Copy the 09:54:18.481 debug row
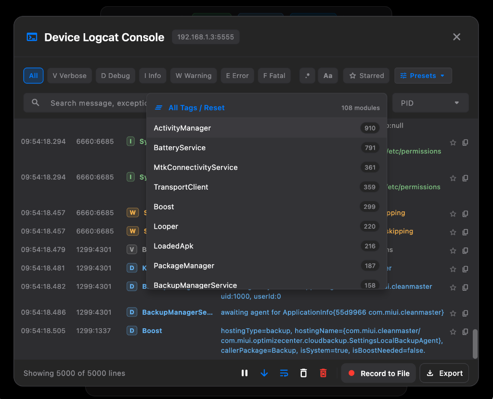Screen dimensions: 493x399 (466, 269)
